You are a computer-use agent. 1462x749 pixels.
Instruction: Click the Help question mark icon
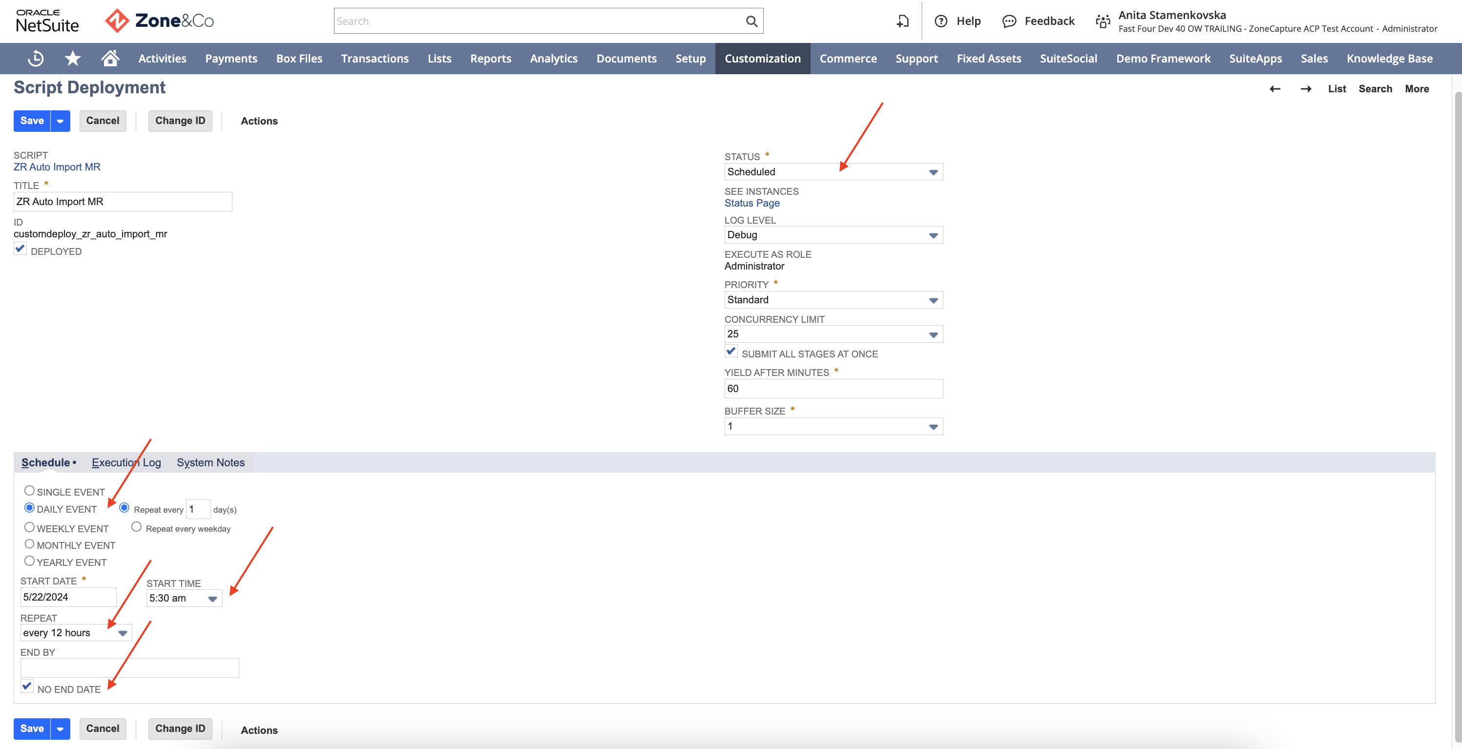click(940, 21)
